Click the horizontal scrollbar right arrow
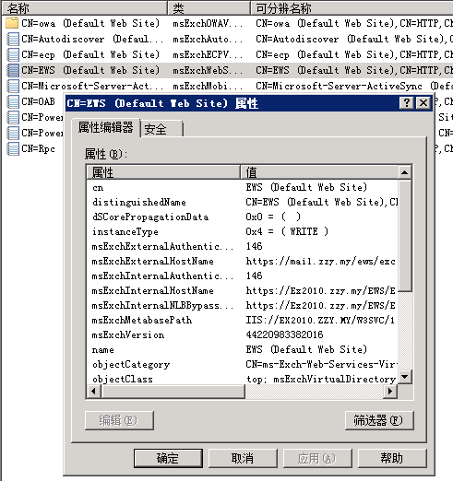Image resolution: width=453 pixels, height=481 pixels. (x=390, y=392)
